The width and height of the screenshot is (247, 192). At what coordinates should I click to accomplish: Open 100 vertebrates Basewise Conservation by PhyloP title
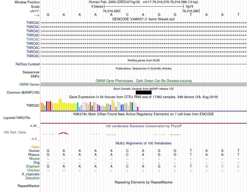[x=144, y=126]
